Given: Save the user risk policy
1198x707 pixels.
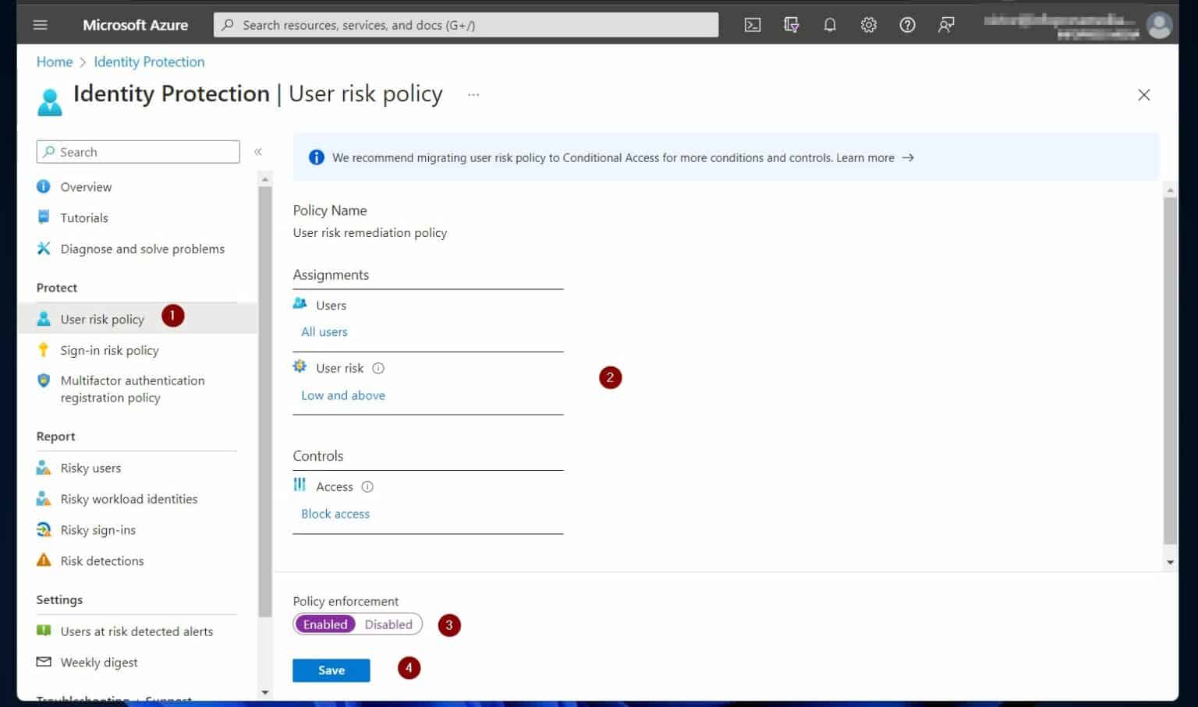Looking at the screenshot, I should (331, 670).
